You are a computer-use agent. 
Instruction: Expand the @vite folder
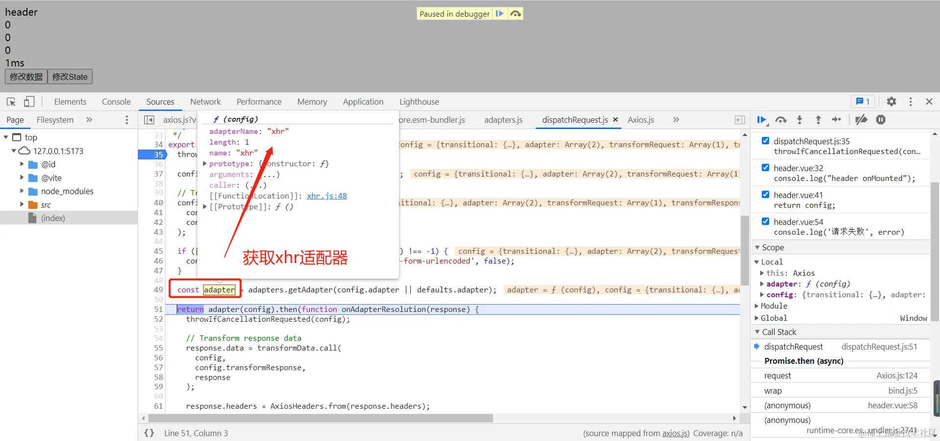tap(22, 178)
